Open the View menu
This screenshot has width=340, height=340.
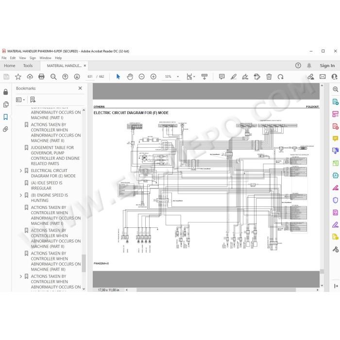(x=22, y=58)
